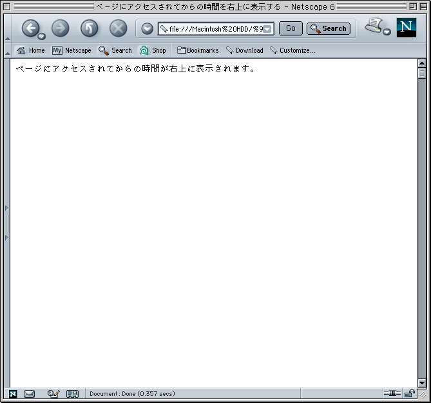Collapse the personal toolbar grippy
The height and width of the screenshot is (403, 431).
8,50
